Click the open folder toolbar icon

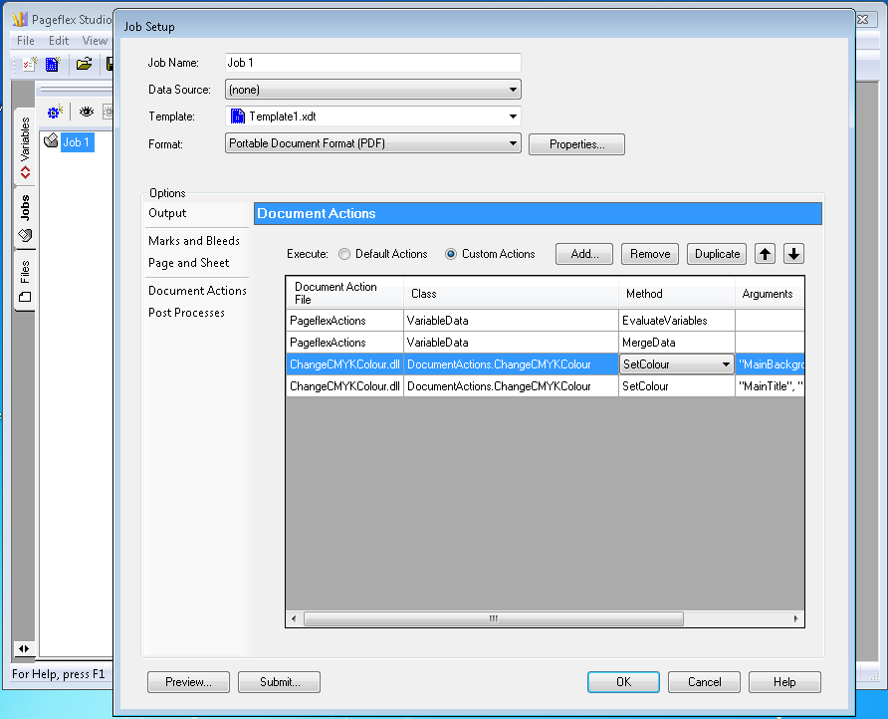pos(85,65)
